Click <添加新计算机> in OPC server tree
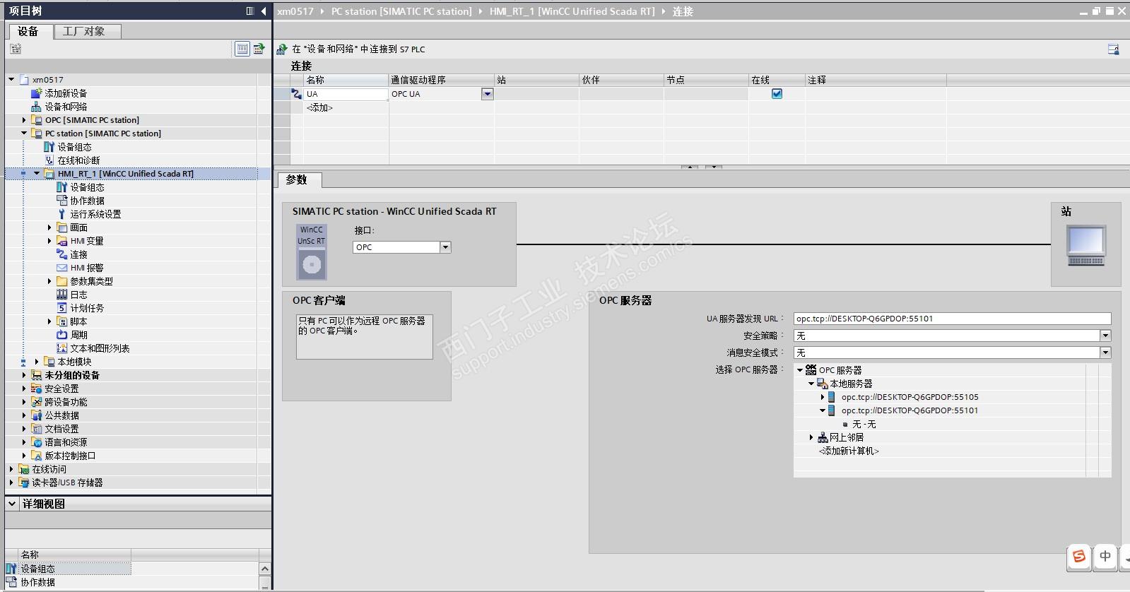The width and height of the screenshot is (1130, 592). point(849,451)
